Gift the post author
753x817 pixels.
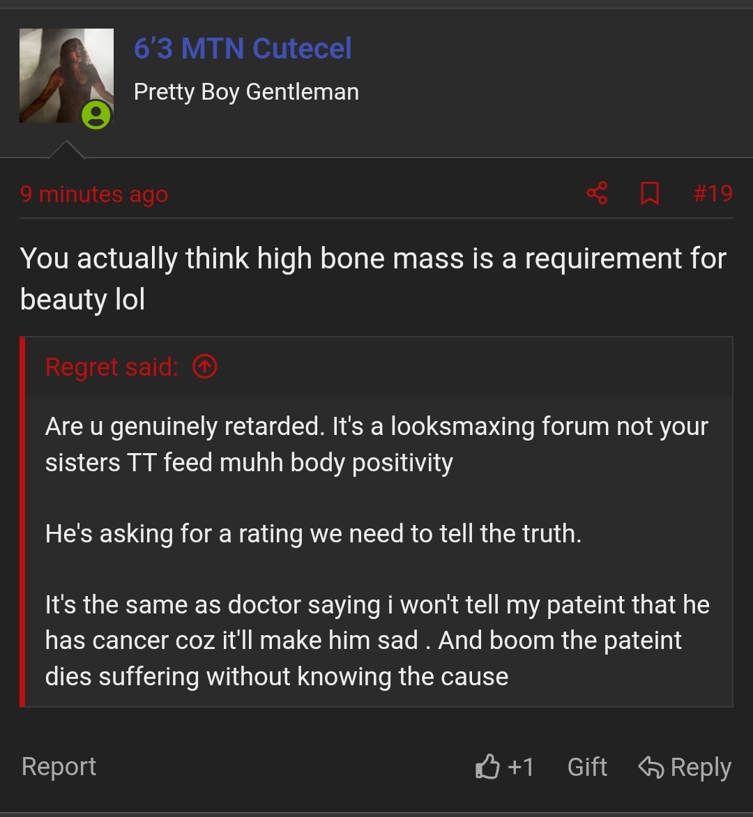click(x=587, y=767)
